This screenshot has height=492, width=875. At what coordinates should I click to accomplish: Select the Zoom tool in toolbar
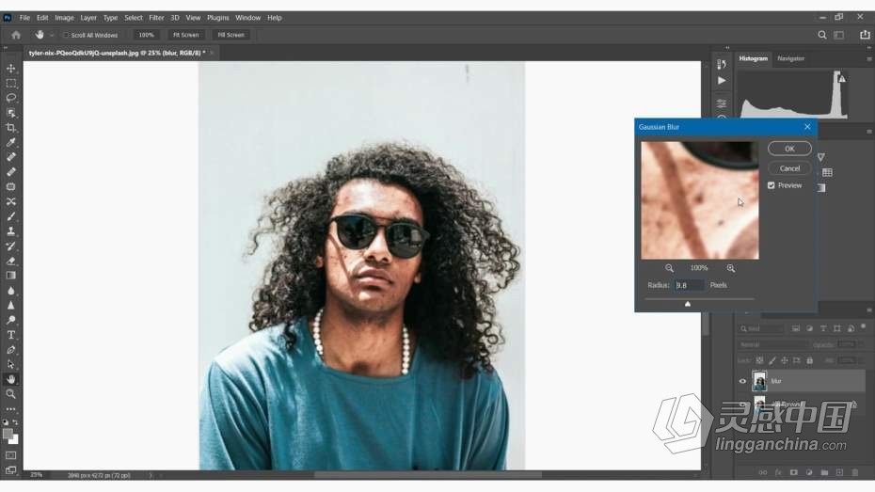[10, 394]
